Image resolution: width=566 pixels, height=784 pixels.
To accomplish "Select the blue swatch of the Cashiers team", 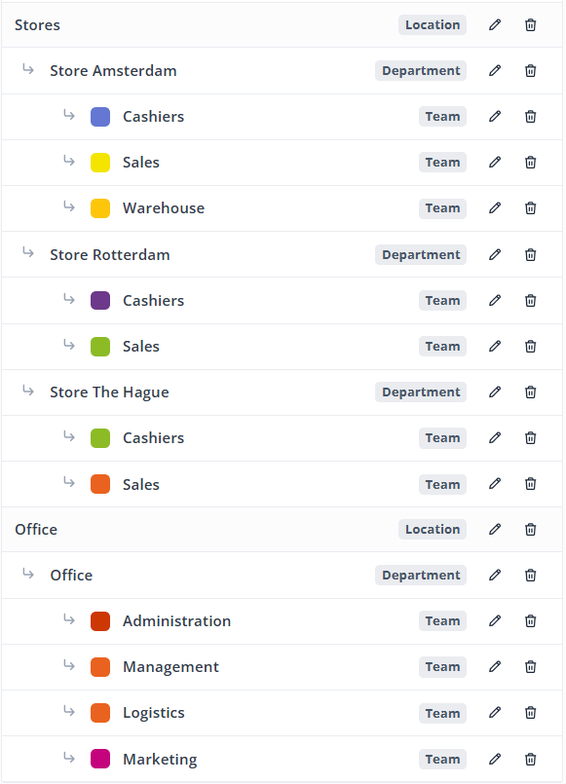I will coord(101,116).
